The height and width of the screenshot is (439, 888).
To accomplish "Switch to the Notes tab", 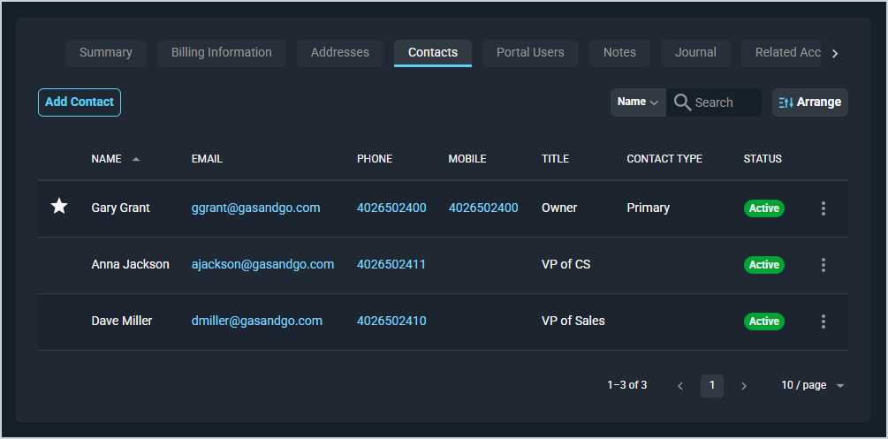I will (x=619, y=53).
